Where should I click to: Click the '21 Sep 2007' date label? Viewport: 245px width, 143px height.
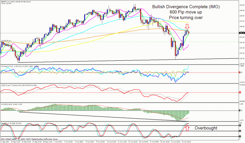(5, 142)
